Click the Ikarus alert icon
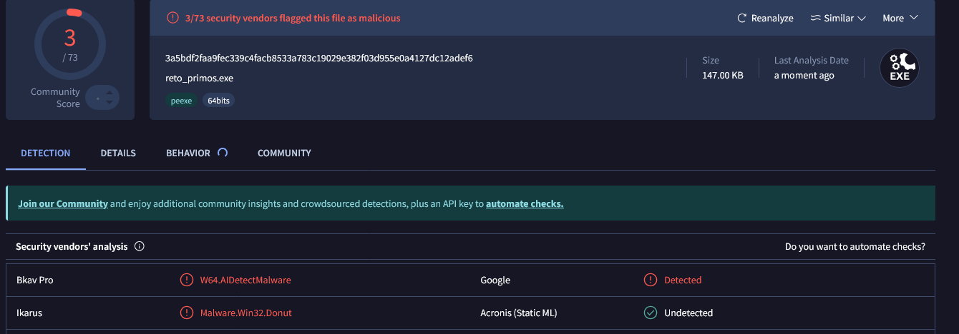The height and width of the screenshot is (334, 959). (187, 313)
